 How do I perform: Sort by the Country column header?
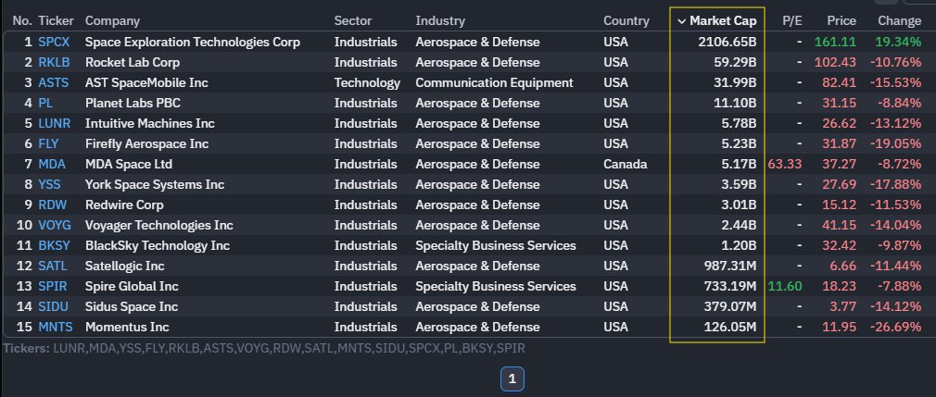[626, 21]
